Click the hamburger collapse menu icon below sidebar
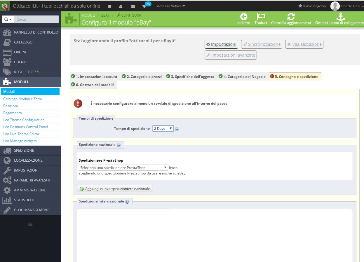 click(x=30, y=224)
